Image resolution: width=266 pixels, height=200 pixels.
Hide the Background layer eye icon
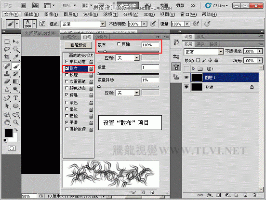coord(186,87)
